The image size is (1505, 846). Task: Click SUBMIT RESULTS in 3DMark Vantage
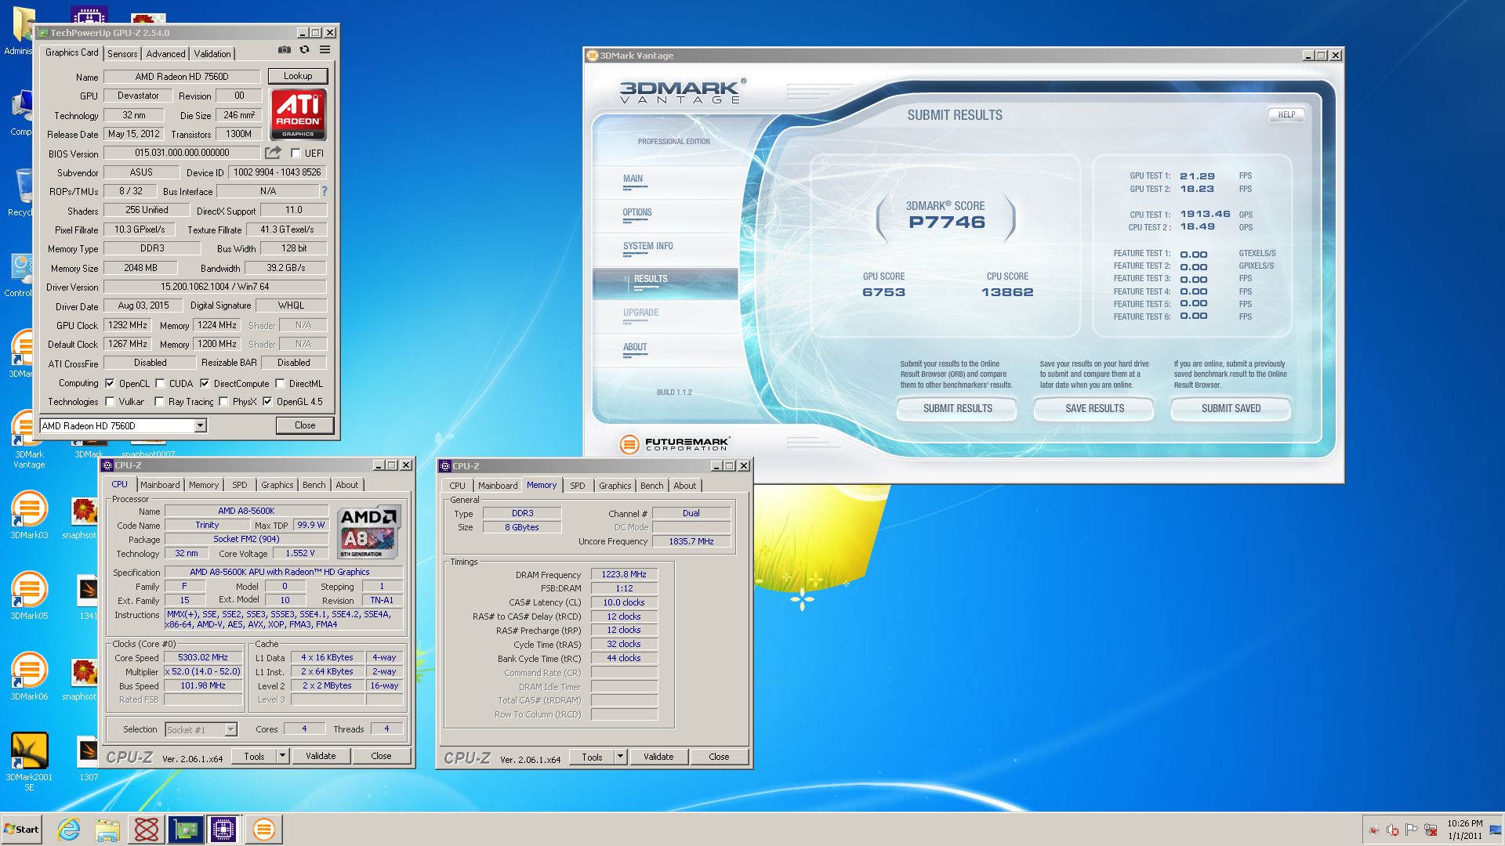[957, 408]
